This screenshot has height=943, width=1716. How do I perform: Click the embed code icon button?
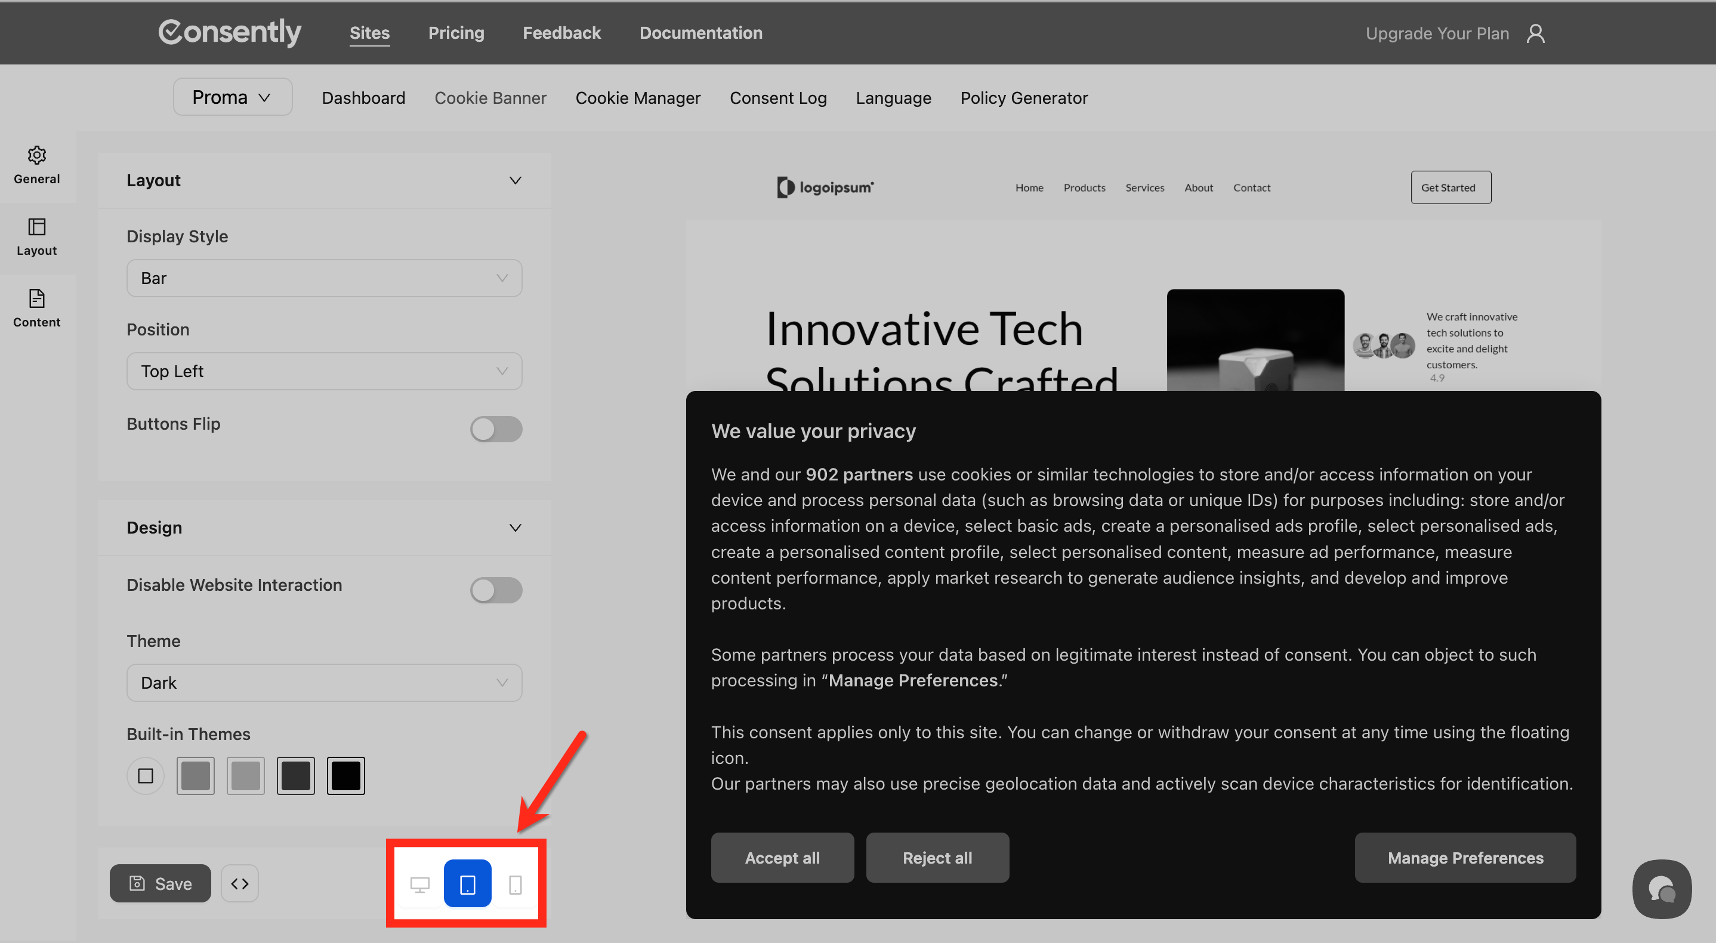240,883
